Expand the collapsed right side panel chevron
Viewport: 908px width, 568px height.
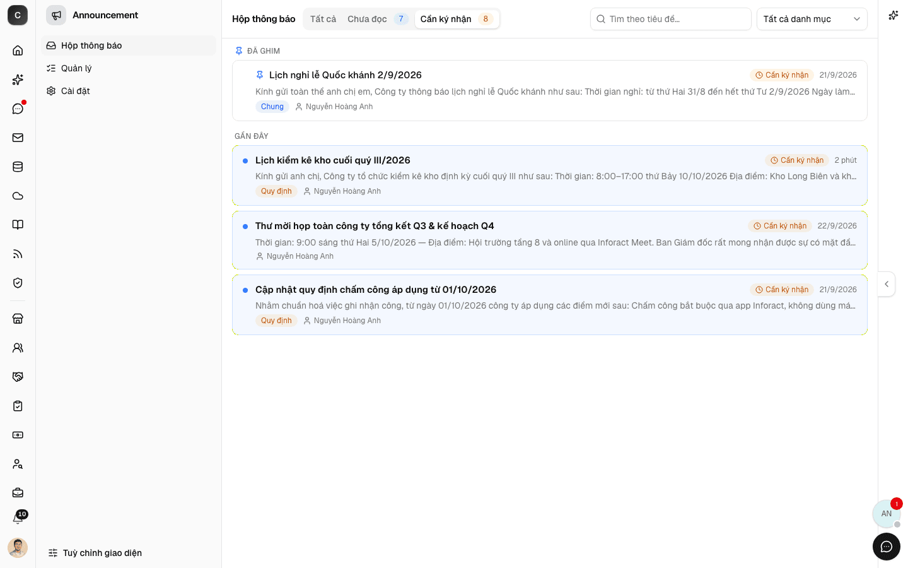887,284
